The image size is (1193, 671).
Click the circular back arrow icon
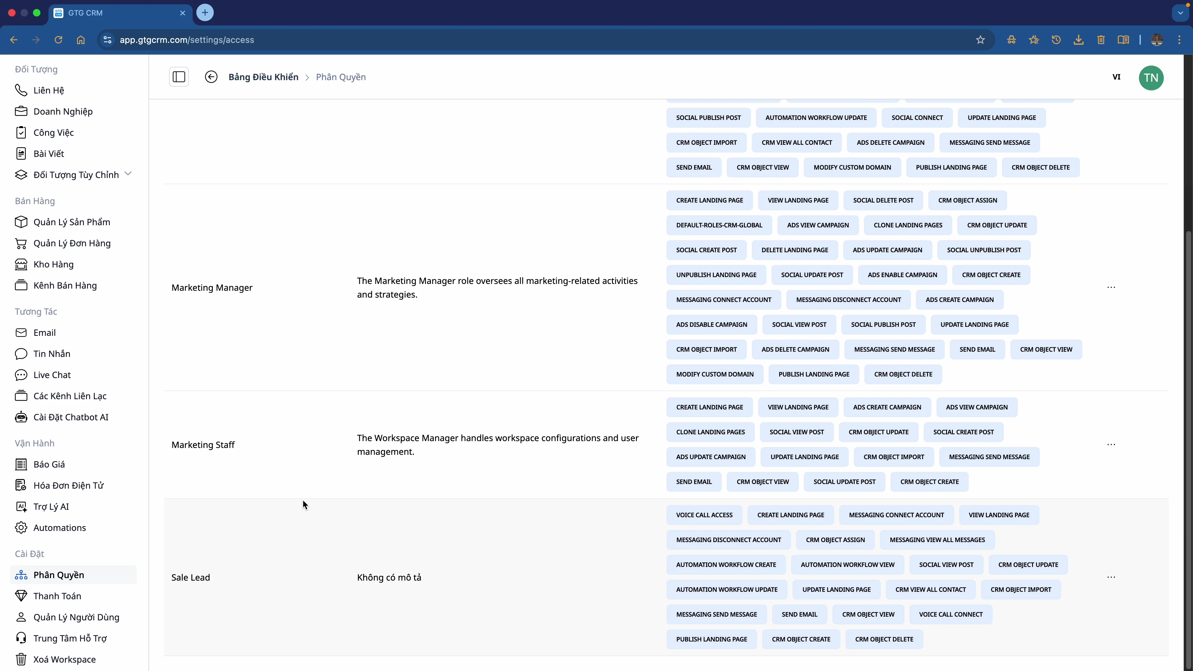[x=211, y=77]
